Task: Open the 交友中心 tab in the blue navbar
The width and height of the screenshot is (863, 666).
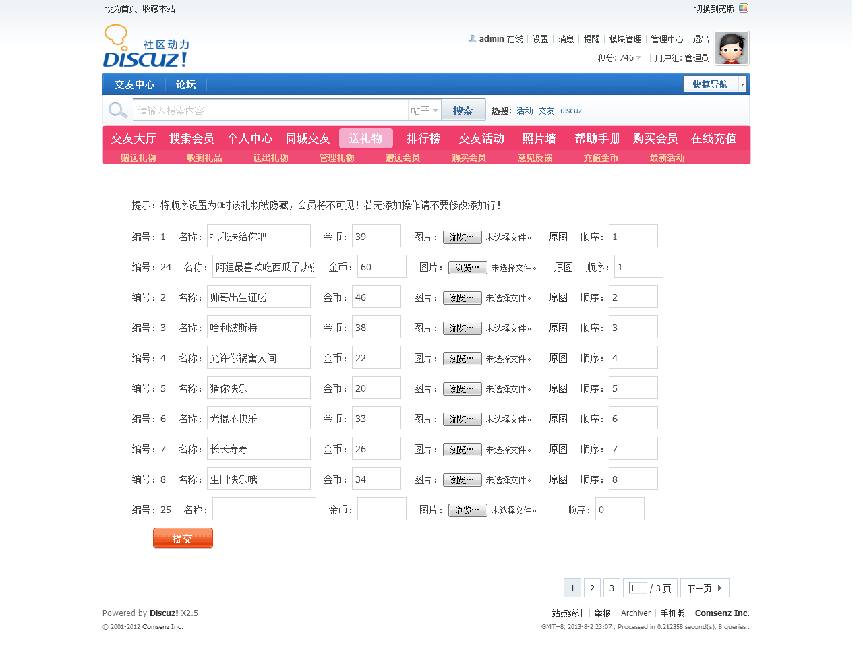Action: click(134, 84)
